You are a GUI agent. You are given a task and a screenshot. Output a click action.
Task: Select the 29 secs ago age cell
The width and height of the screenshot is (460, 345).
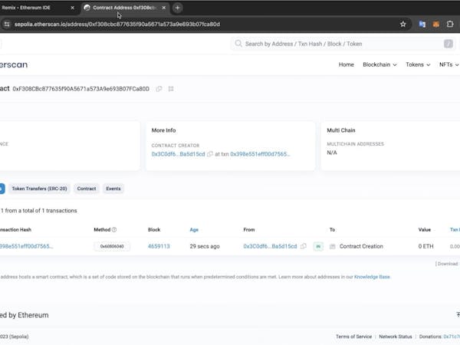(x=205, y=246)
